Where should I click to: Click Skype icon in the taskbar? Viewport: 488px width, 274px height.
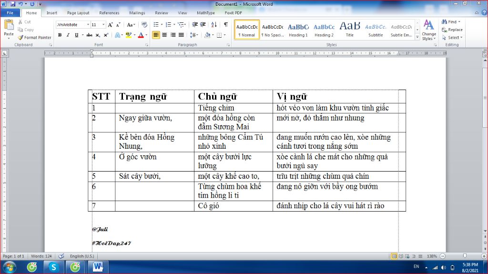(53, 267)
